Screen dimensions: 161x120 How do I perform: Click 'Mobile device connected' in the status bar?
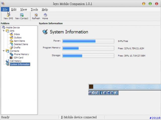coord(80,117)
